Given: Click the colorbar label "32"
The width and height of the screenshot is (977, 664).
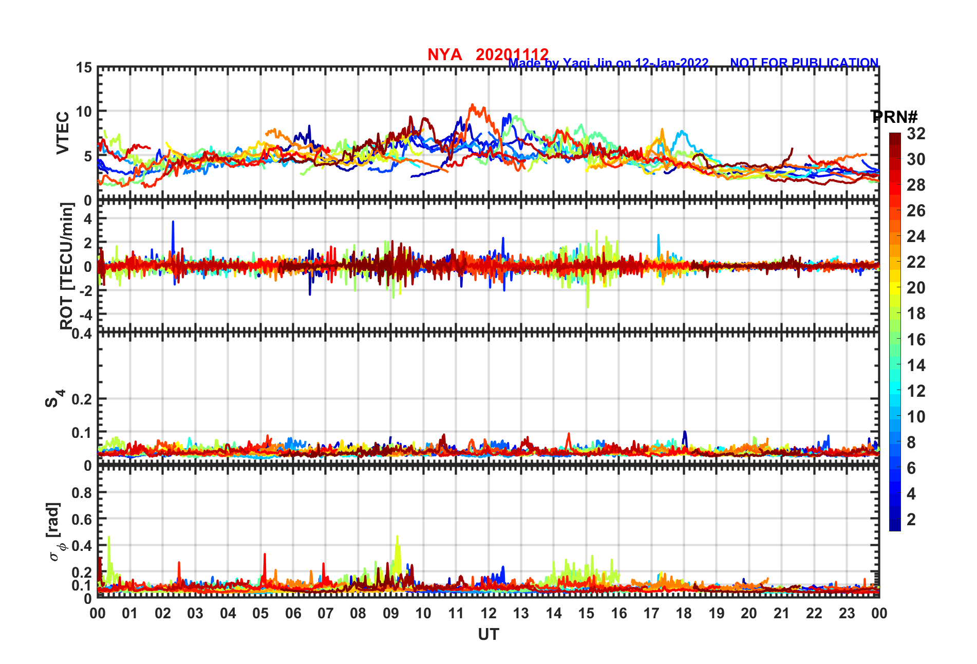Looking at the screenshot, I should pos(916,134).
